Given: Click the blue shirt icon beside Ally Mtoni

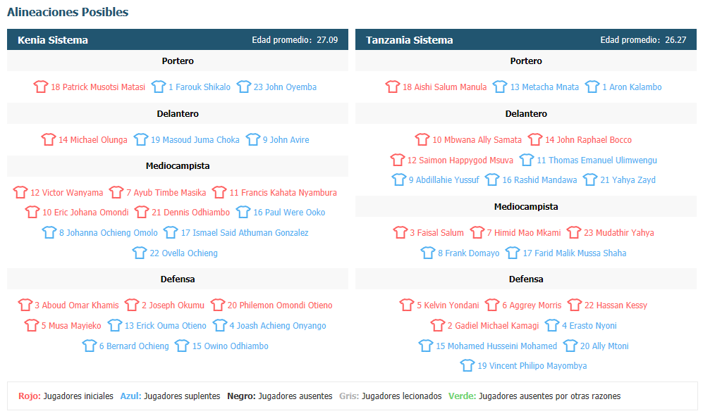Looking at the screenshot, I should 570,346.
